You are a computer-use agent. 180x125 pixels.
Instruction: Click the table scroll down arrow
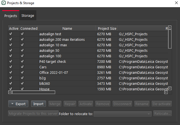170,88
